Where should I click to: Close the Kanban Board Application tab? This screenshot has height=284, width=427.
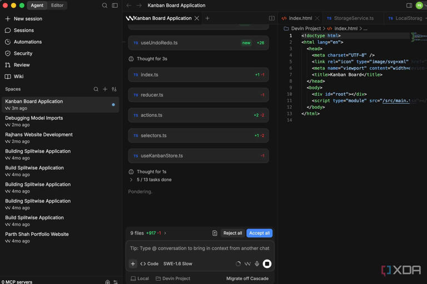[197, 18]
